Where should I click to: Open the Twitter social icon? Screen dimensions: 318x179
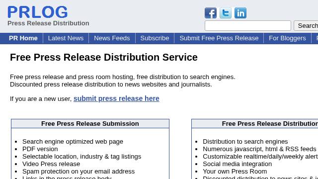[x=226, y=13]
